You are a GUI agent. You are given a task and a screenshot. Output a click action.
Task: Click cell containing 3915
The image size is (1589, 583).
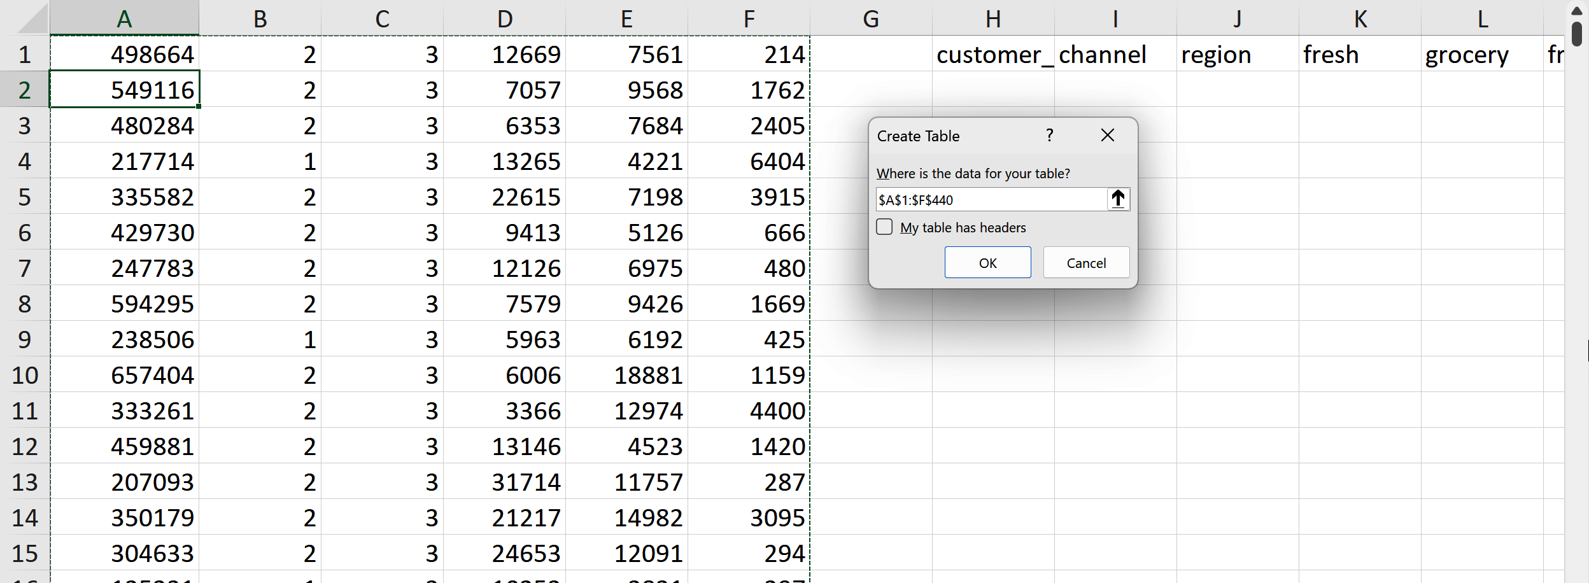[749, 197]
